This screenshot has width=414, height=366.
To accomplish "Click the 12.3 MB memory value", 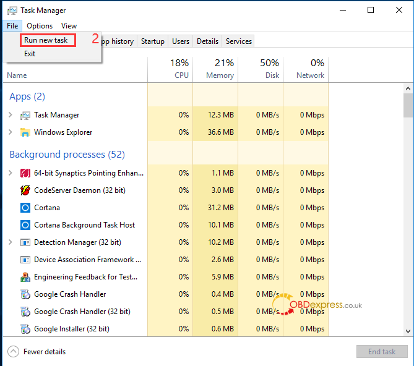I will (221, 115).
